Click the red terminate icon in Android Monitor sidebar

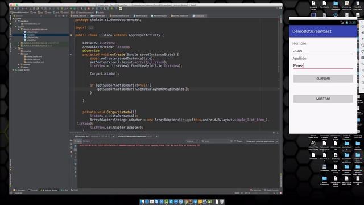[71, 152]
